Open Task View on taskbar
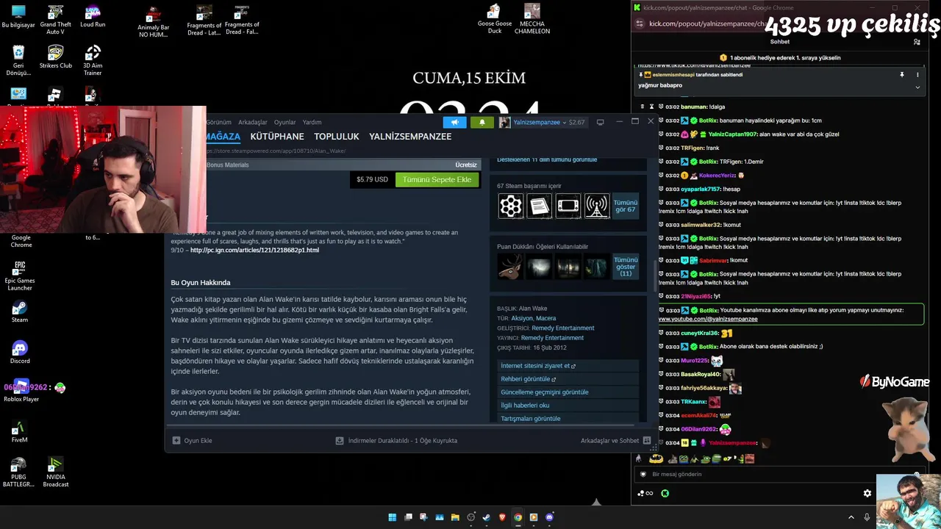The width and height of the screenshot is (941, 529). coord(409,517)
